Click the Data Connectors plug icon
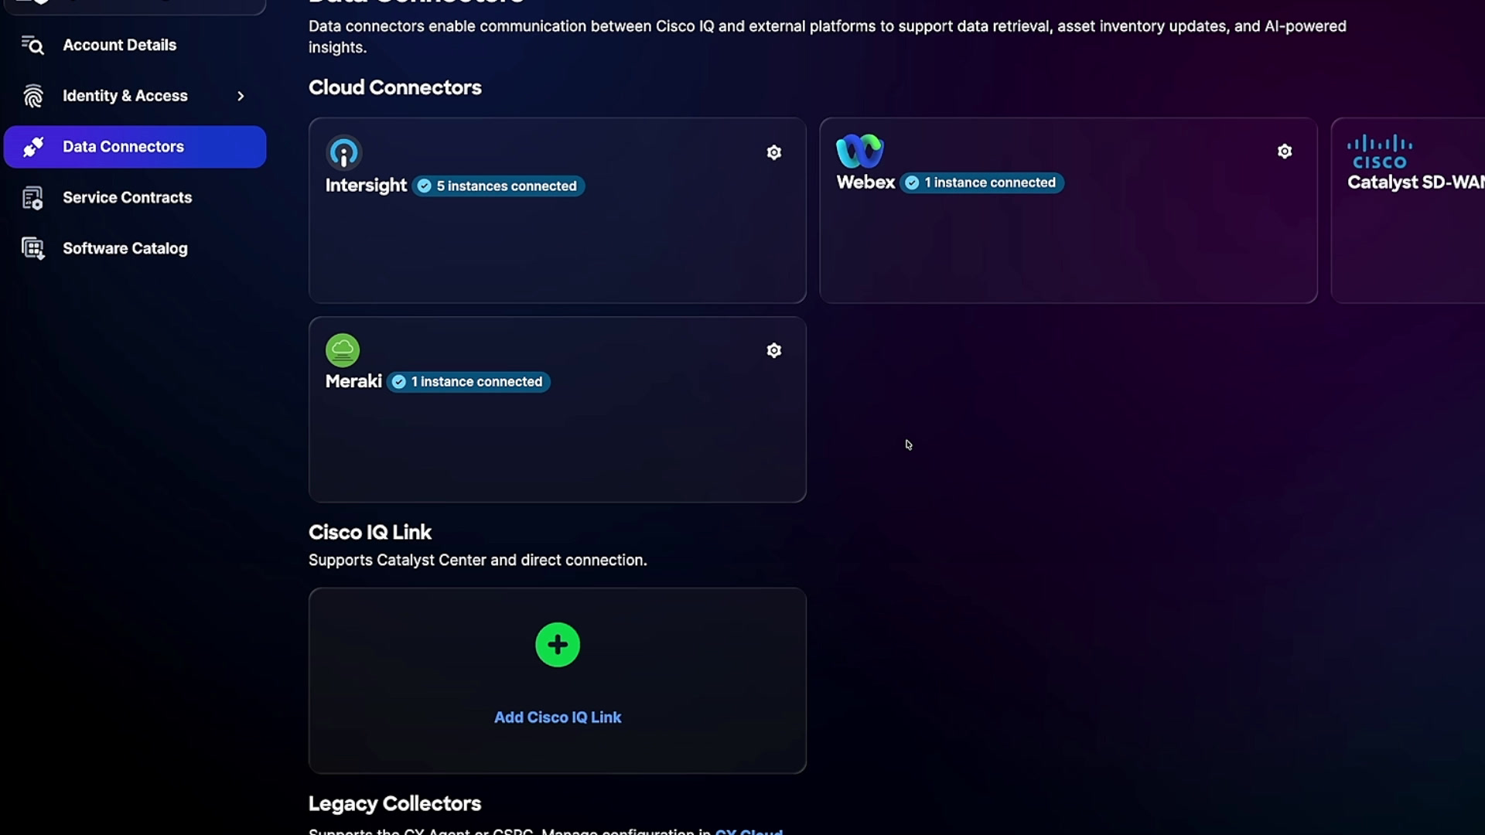1485x835 pixels. (x=32, y=147)
